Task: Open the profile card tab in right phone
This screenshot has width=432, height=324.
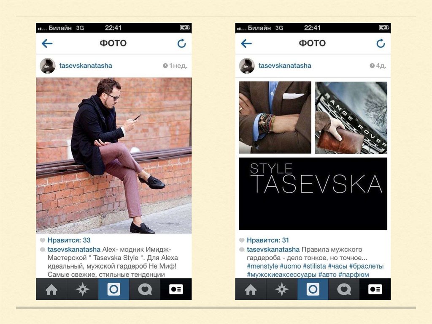Action: click(375, 289)
